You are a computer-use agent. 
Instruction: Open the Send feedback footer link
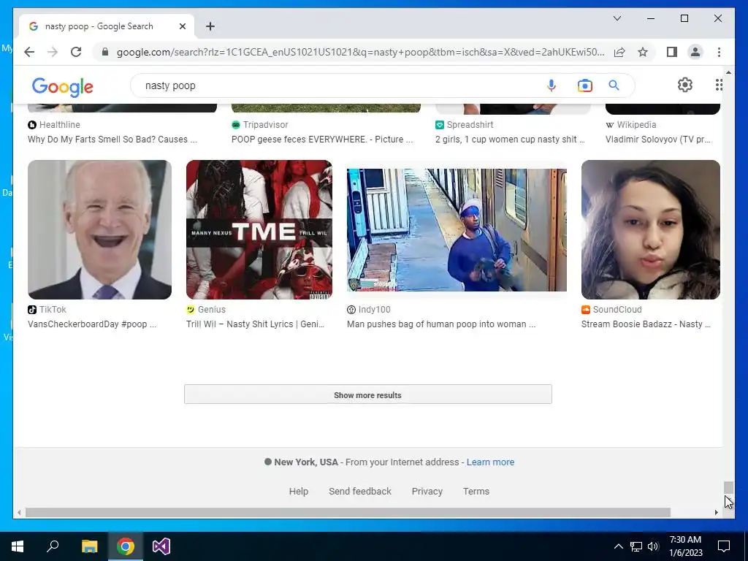pyautogui.click(x=359, y=491)
